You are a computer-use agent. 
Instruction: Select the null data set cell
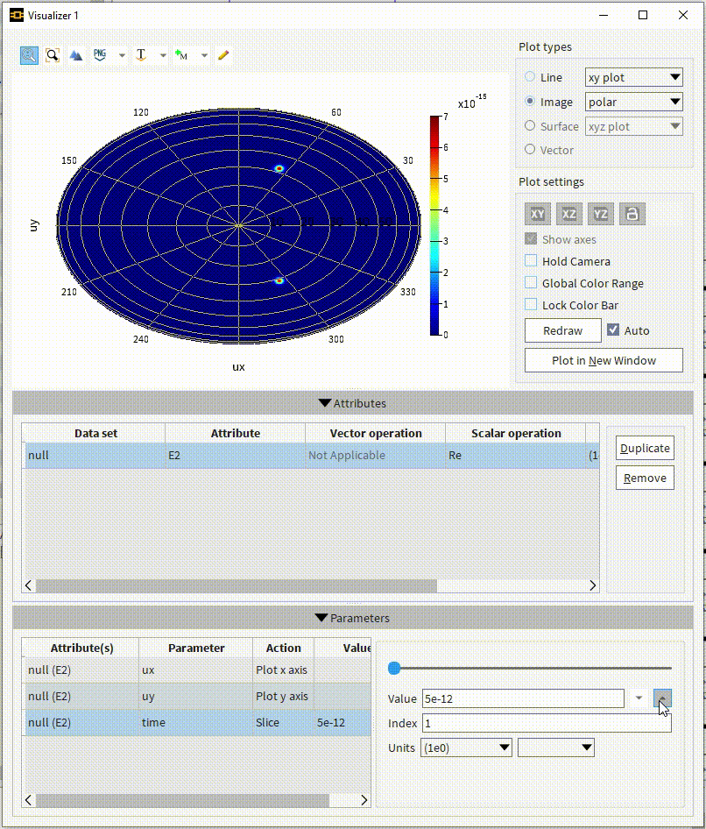(x=95, y=455)
